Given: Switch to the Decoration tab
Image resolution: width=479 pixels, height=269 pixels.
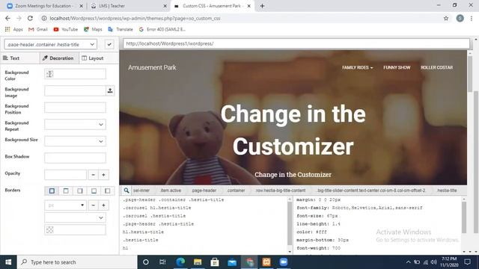Looking at the screenshot, I should [58, 58].
